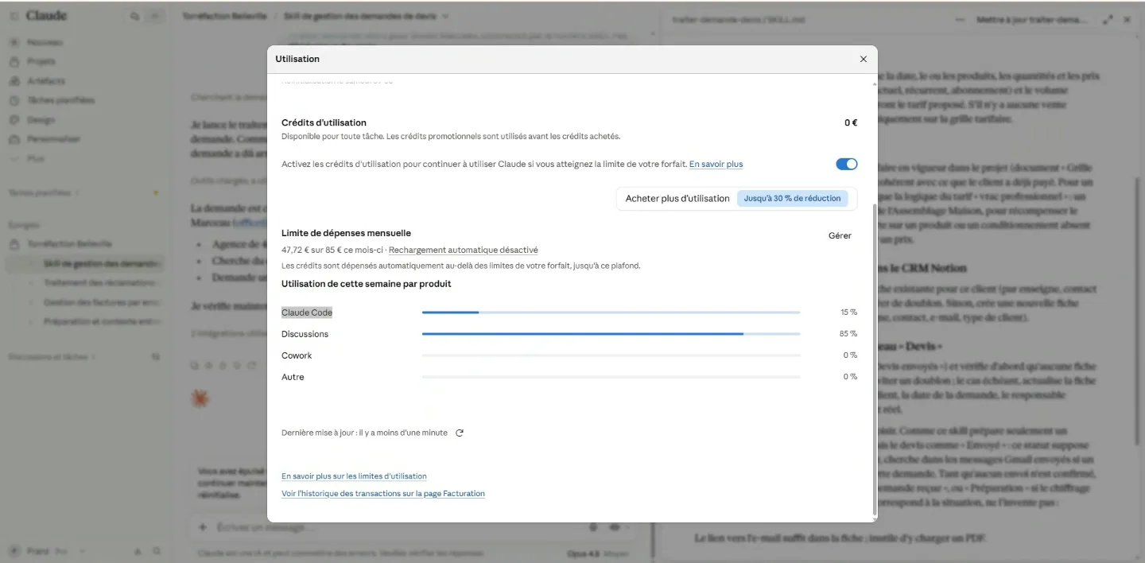Click the Dernière mise à jour text
The height and width of the screenshot is (563, 1145).
(364, 433)
